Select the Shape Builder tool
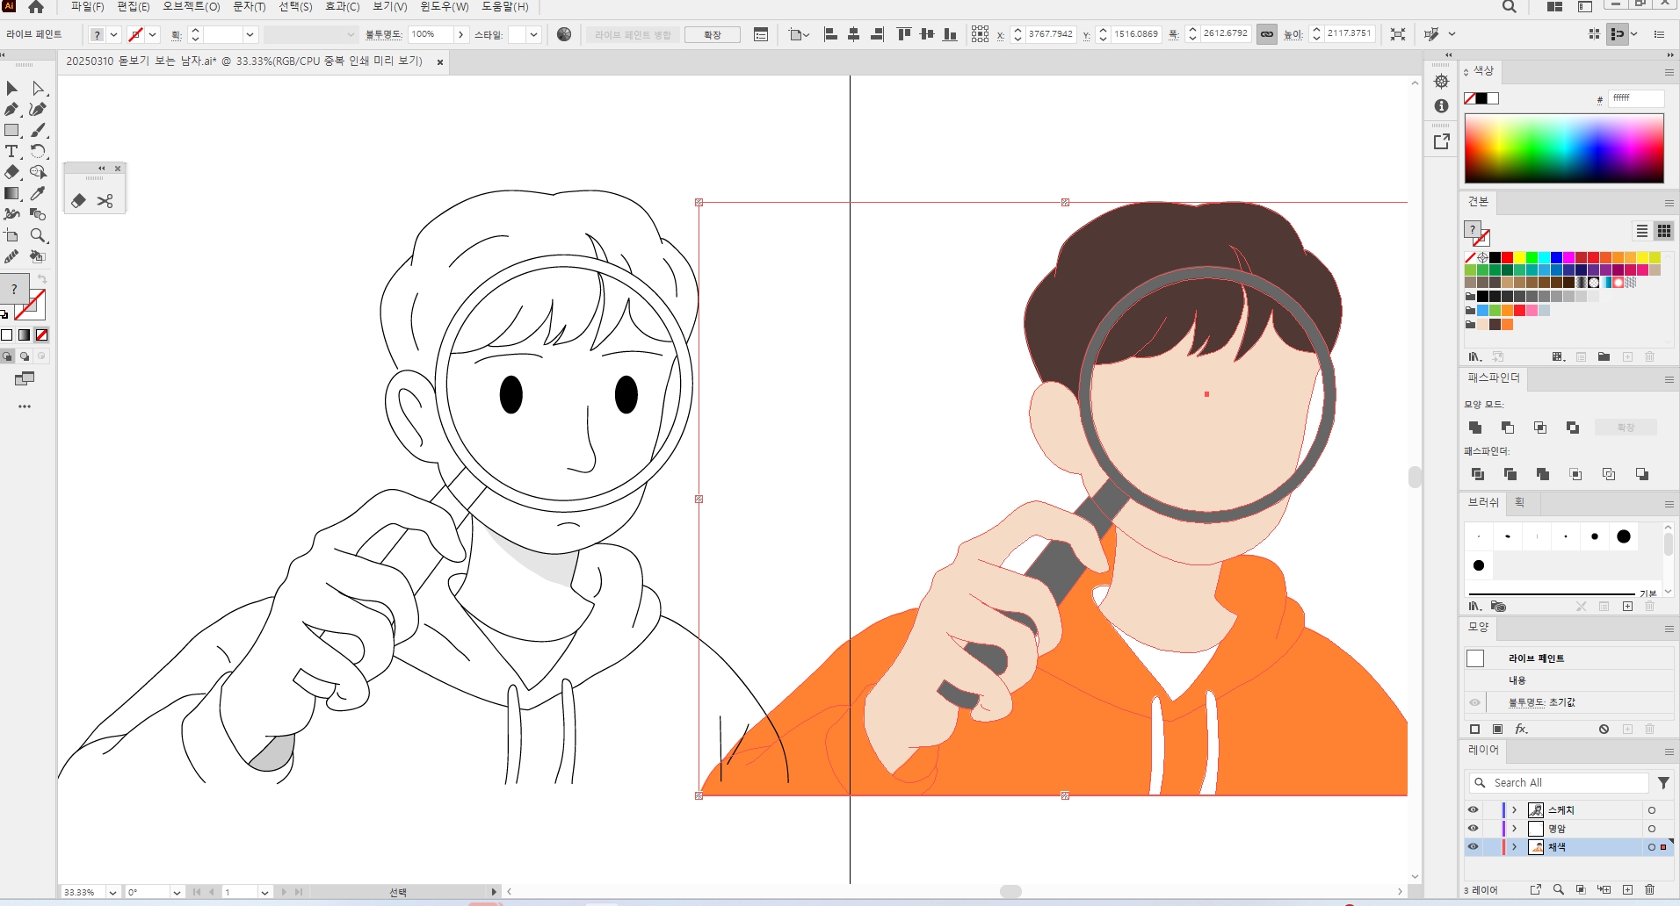The image size is (1680, 906). (38, 172)
